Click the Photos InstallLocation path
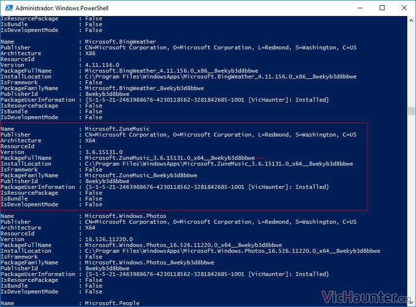This screenshot has height=307, width=416. pos(232,251)
